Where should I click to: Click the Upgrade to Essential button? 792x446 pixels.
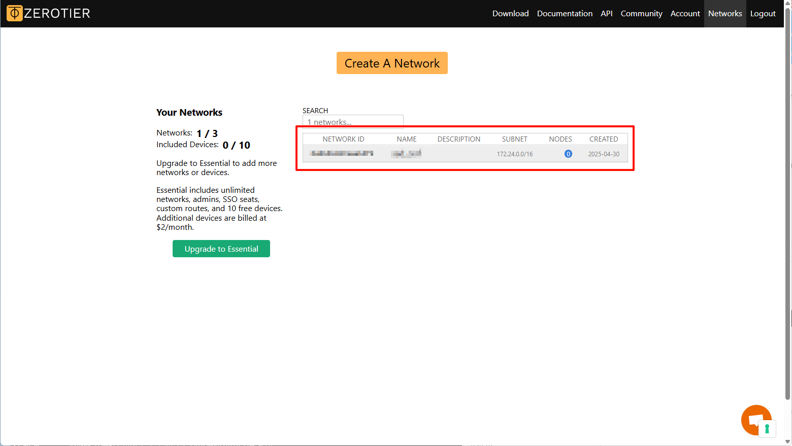[x=221, y=249]
